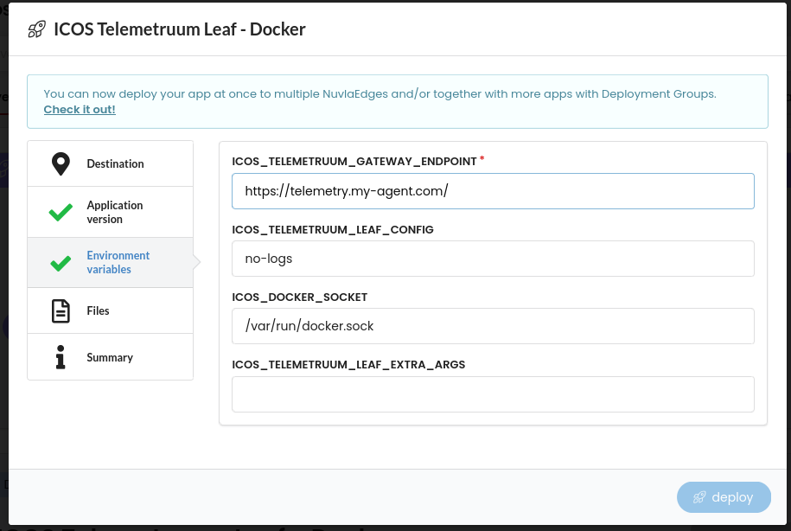The width and height of the screenshot is (791, 531).
Task: Open the Destination step
Action: click(x=111, y=163)
